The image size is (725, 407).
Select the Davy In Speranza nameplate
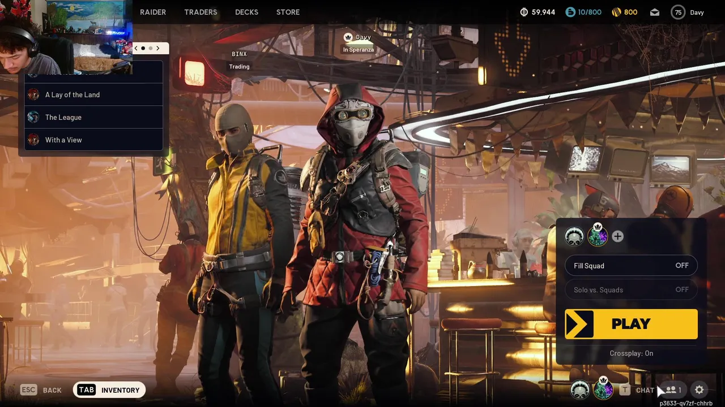tap(358, 44)
